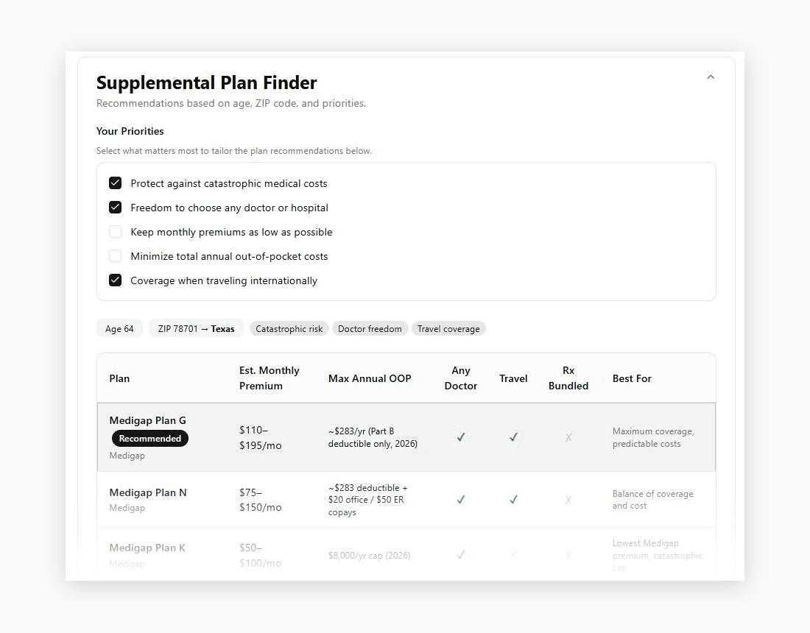Click the 'Doctor freedom' chip
The width and height of the screenshot is (810, 633).
(x=370, y=328)
